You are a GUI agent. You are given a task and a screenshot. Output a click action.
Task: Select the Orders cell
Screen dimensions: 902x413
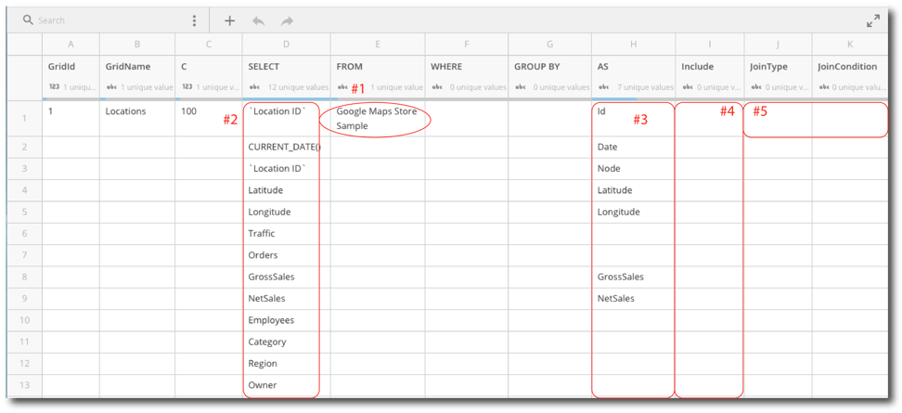tap(287, 255)
